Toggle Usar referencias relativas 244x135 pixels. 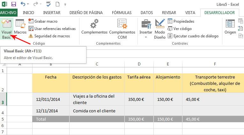[52, 29]
